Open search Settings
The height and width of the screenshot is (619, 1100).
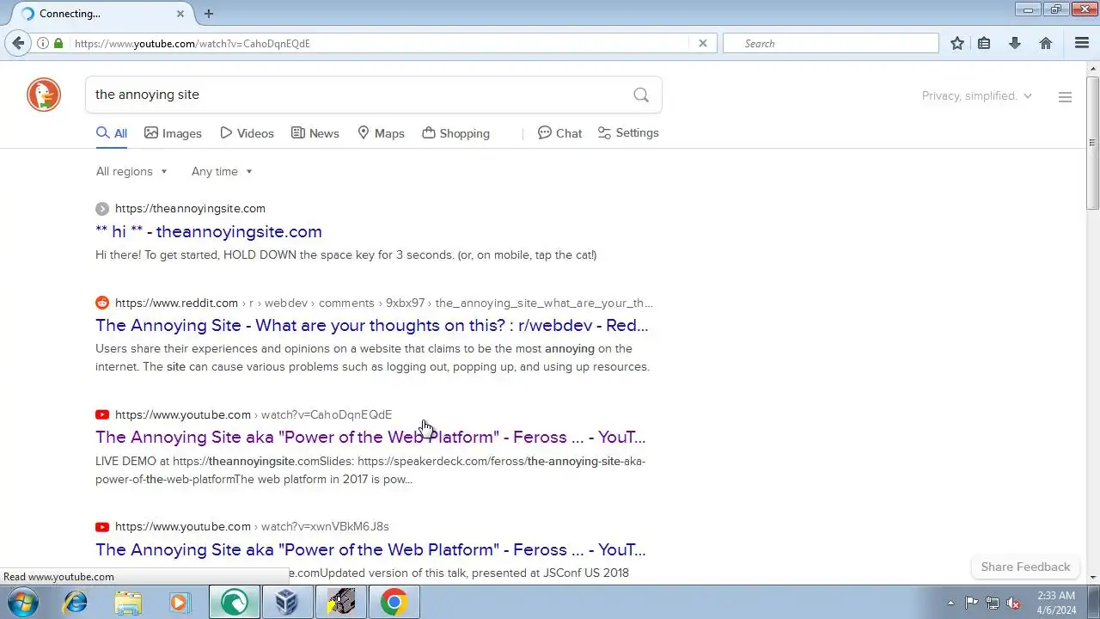628,133
